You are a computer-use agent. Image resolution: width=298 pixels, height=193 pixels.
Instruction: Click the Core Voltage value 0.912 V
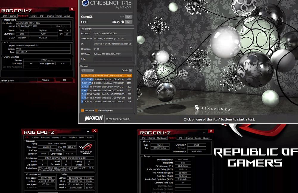tap(69, 154)
